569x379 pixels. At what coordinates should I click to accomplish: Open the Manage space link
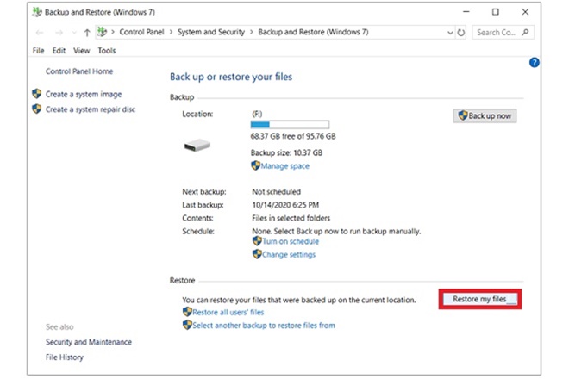(284, 166)
